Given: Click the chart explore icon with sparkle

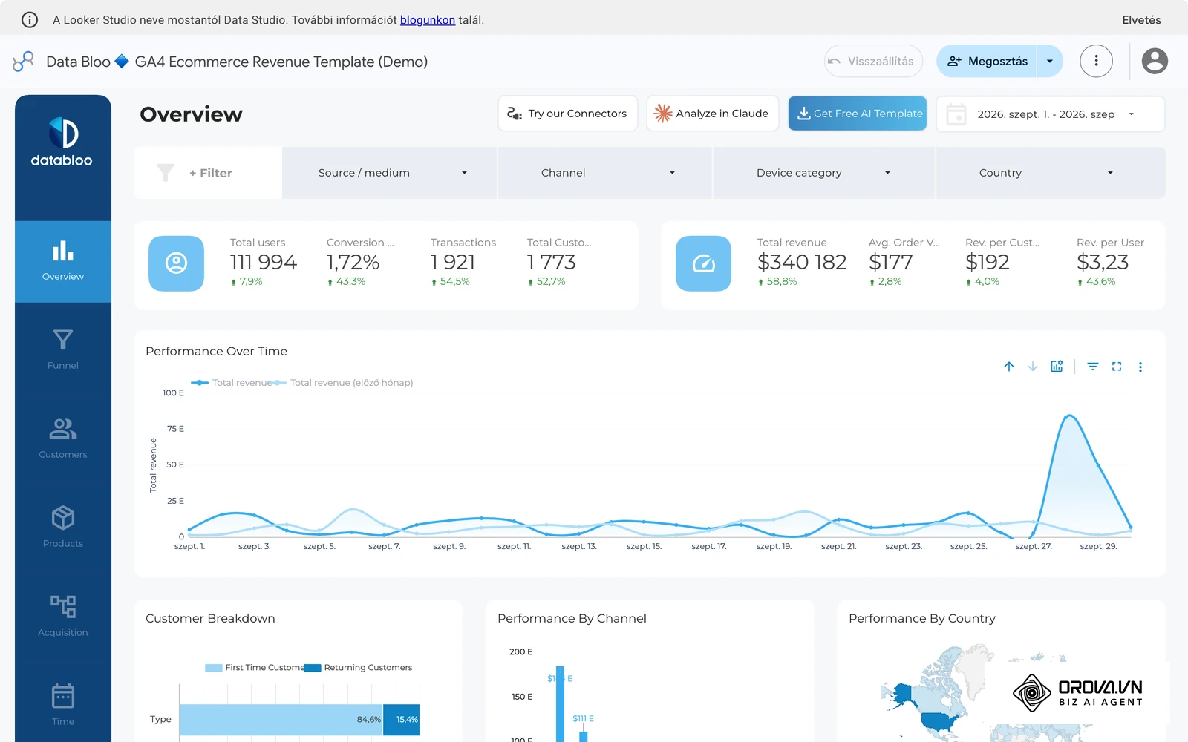Looking at the screenshot, I should click(x=1057, y=367).
